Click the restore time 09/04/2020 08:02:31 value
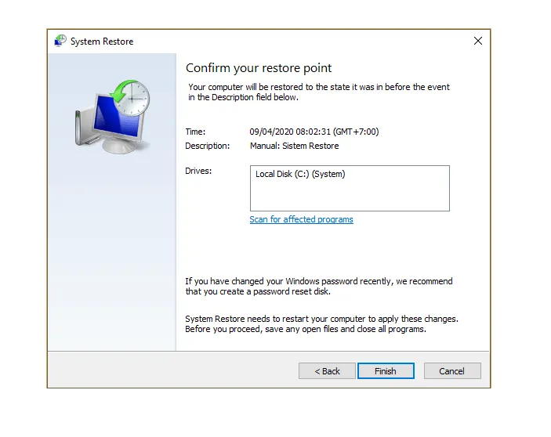 click(x=314, y=132)
